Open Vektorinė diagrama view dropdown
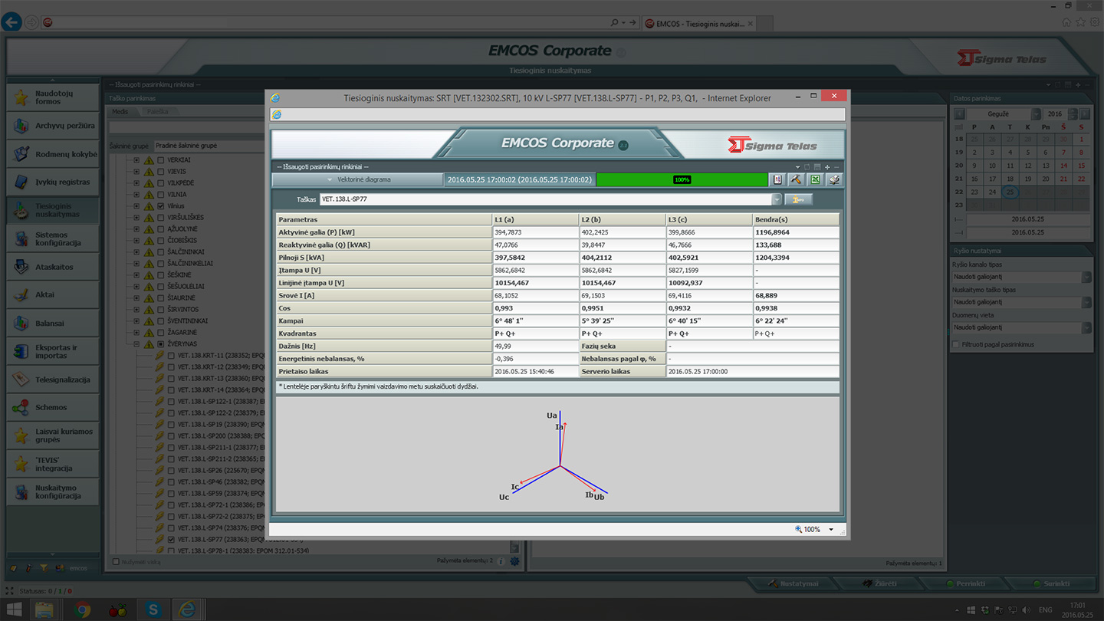Image resolution: width=1104 pixels, height=621 pixels. (x=357, y=179)
